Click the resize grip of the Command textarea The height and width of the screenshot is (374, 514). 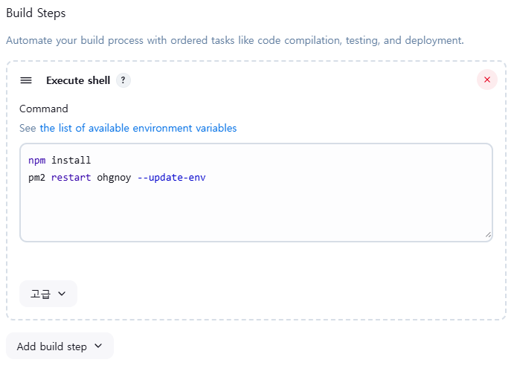pos(488,234)
